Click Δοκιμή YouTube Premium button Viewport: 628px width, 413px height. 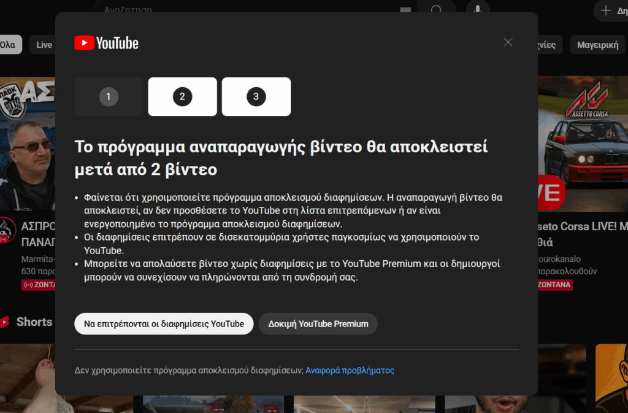click(318, 323)
